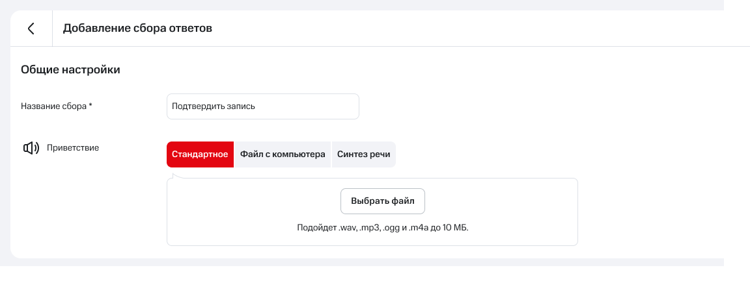Click the pointer notch above upload panel
The width and height of the screenshot is (750, 283).
point(176,175)
